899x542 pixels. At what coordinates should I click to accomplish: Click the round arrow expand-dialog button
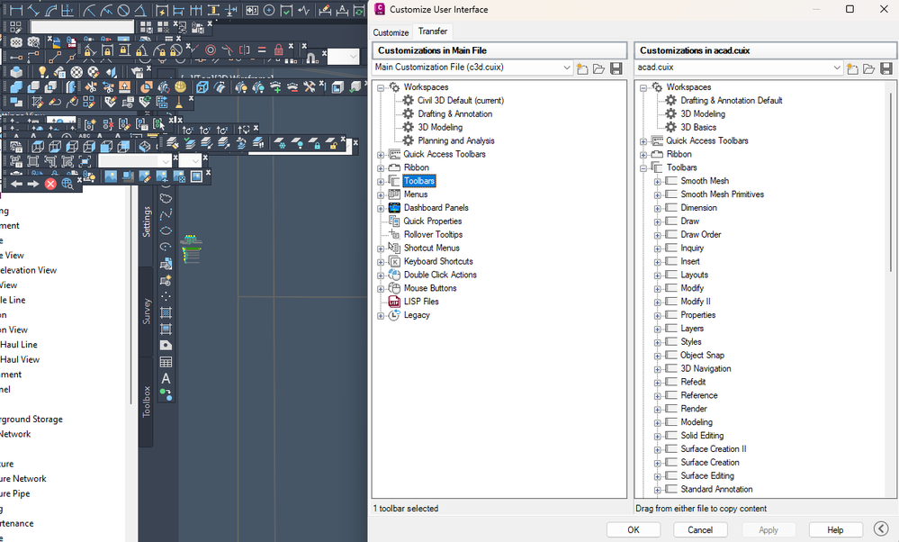[x=881, y=528]
